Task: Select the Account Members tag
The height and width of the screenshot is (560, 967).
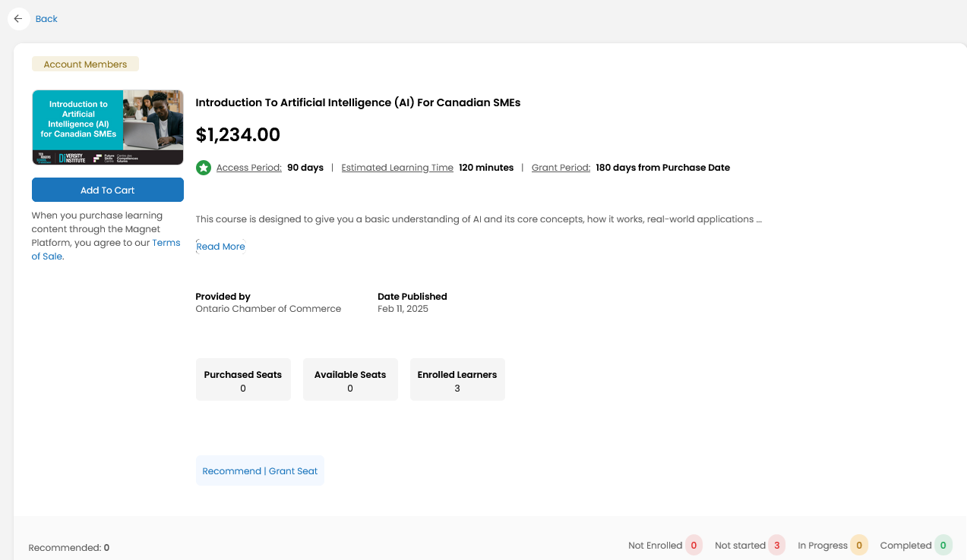Action: (x=85, y=64)
